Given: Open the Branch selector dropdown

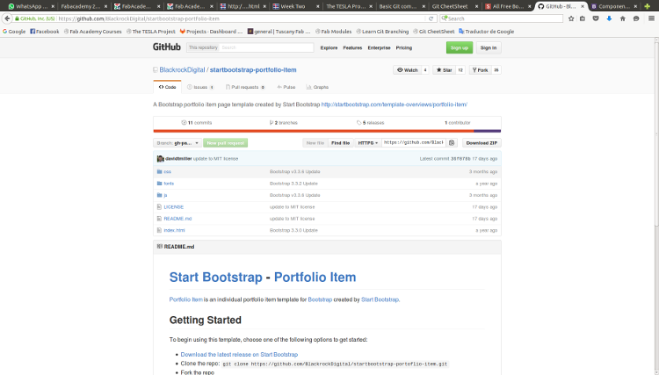Looking at the screenshot, I should [x=177, y=142].
